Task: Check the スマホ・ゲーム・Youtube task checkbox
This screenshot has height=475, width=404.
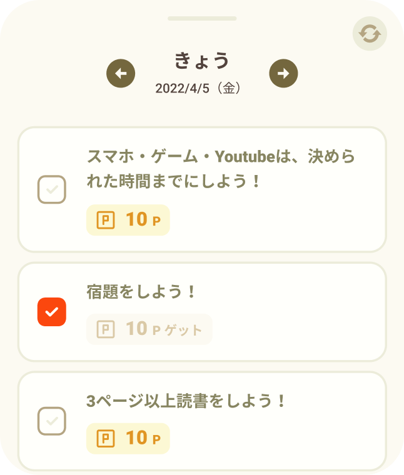Action: (x=52, y=189)
